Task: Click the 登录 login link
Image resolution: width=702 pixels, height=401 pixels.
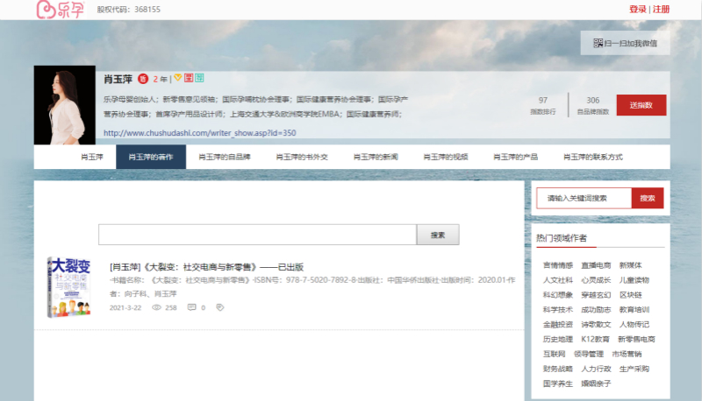Action: coord(637,10)
